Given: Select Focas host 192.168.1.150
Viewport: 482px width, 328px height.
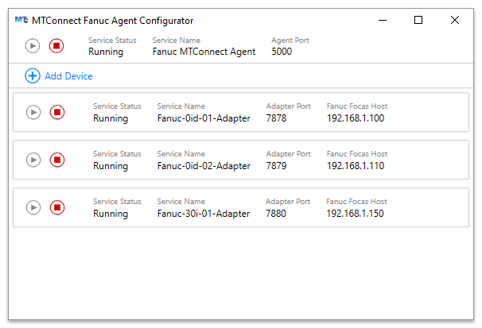Looking at the screenshot, I should [355, 214].
